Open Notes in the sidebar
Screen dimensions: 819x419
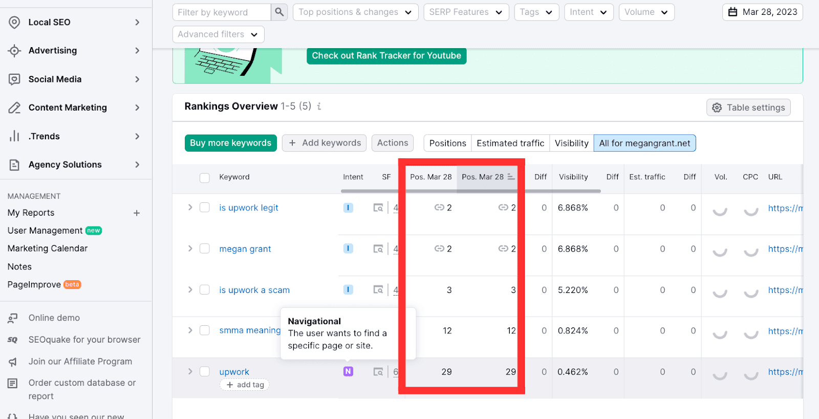19,267
